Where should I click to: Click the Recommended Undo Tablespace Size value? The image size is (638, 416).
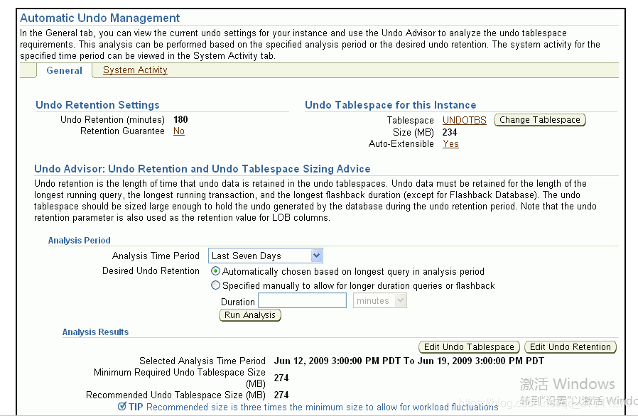pos(281,395)
